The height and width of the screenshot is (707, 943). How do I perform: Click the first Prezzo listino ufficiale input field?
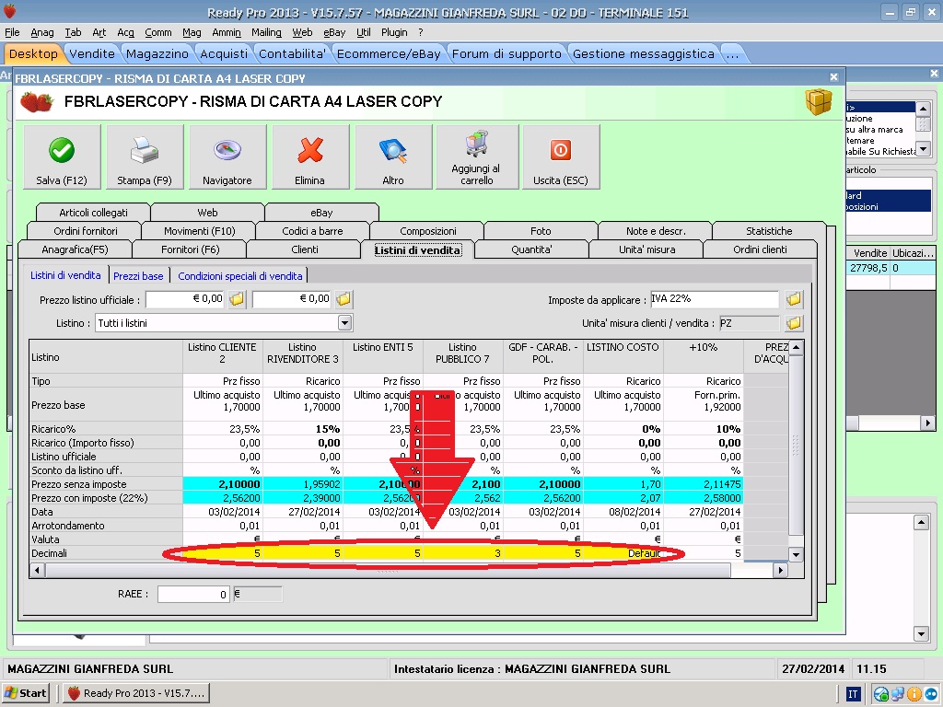(185, 299)
